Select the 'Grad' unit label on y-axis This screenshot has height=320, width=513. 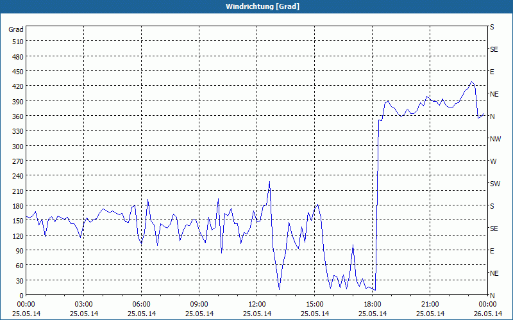[16, 29]
